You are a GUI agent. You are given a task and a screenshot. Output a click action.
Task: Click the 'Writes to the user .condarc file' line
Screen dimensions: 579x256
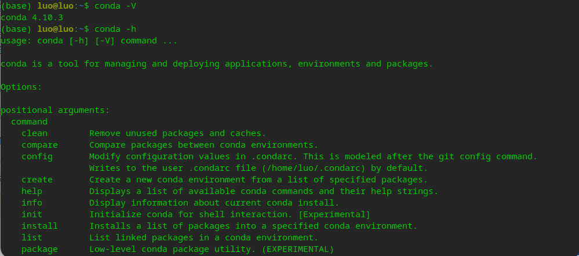point(258,168)
